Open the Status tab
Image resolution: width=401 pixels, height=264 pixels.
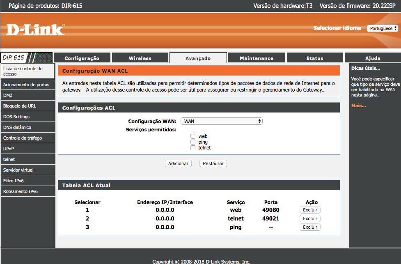[x=315, y=58]
